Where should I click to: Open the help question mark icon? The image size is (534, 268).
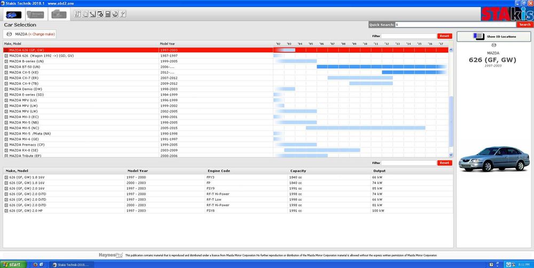[123, 14]
